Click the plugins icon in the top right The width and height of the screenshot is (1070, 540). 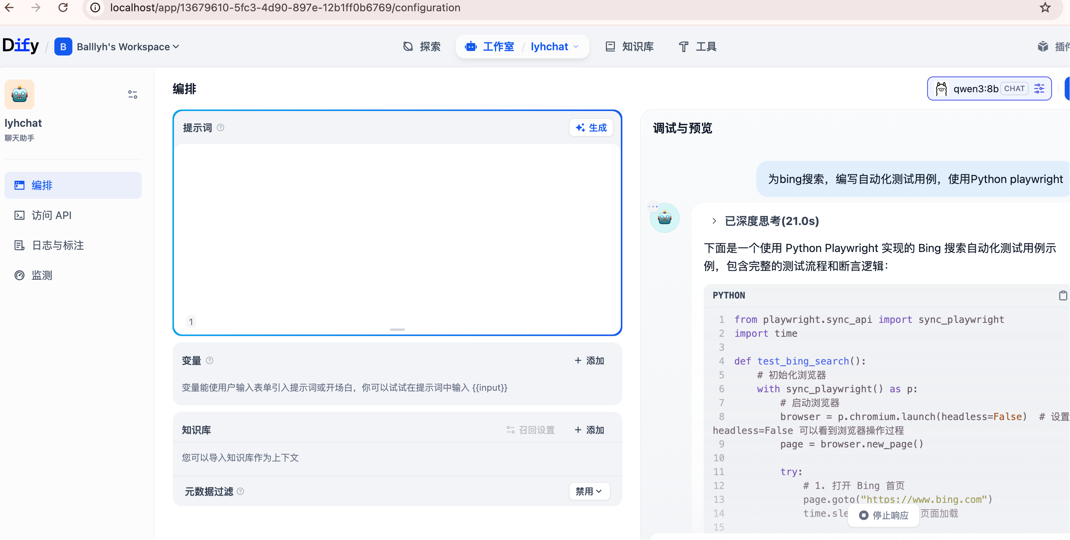pyautogui.click(x=1043, y=46)
